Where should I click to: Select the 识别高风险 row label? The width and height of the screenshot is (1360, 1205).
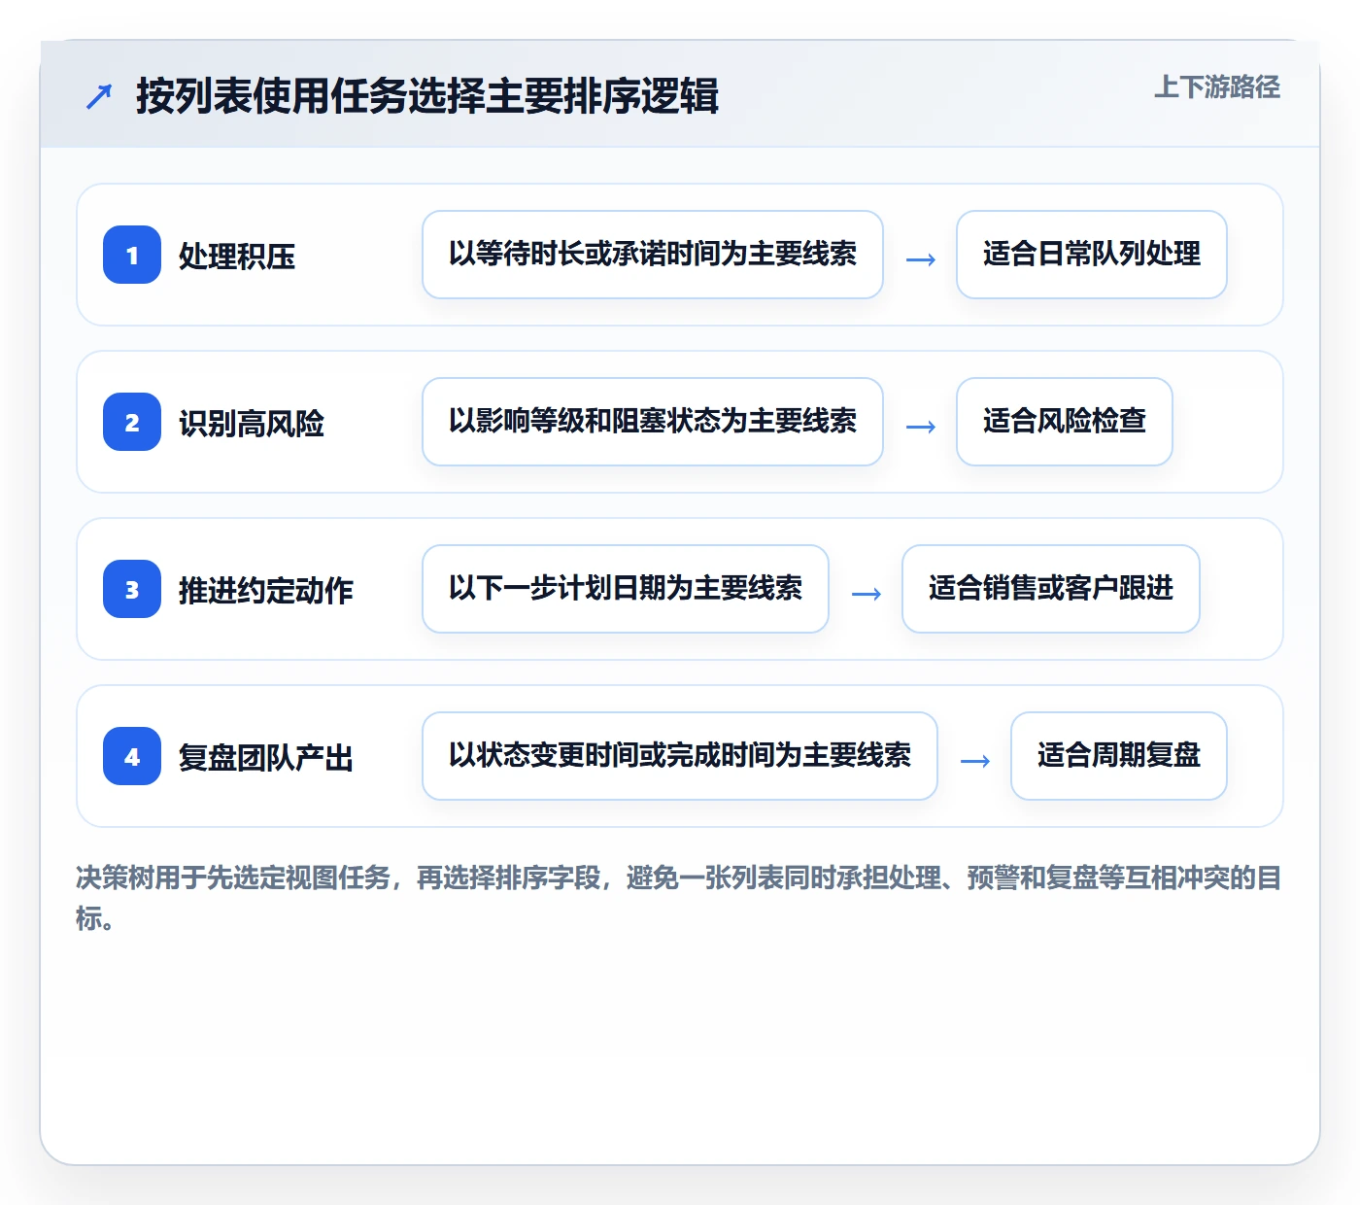(252, 423)
